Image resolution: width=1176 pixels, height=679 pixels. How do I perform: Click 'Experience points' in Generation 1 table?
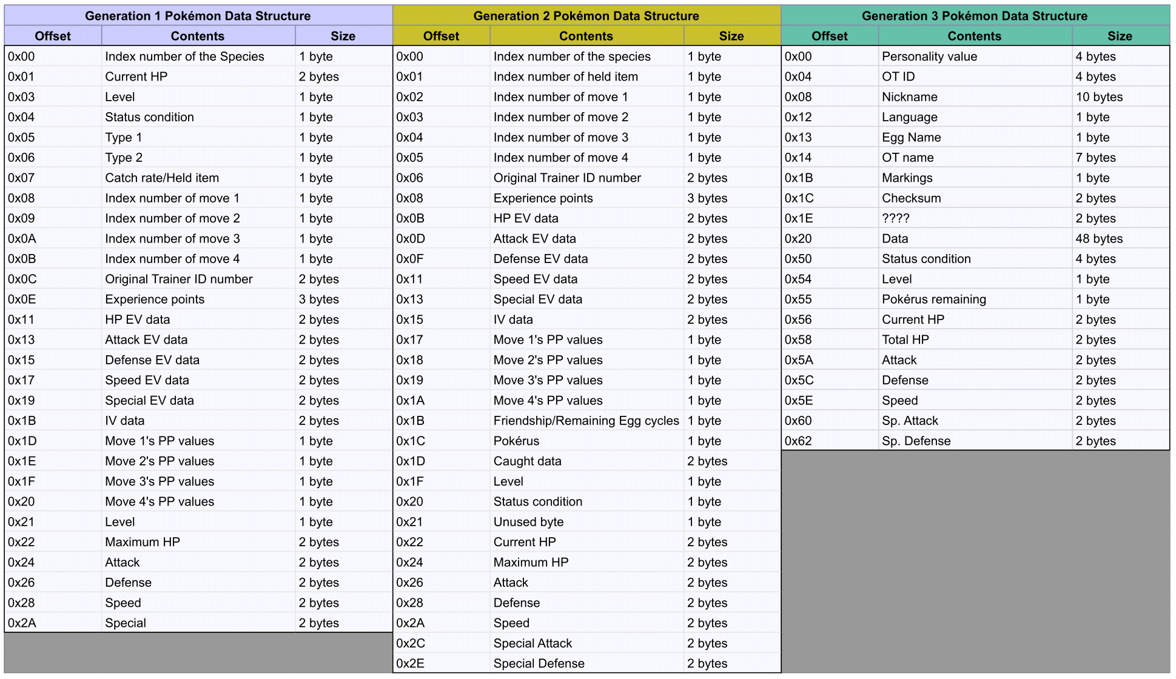(x=198, y=299)
